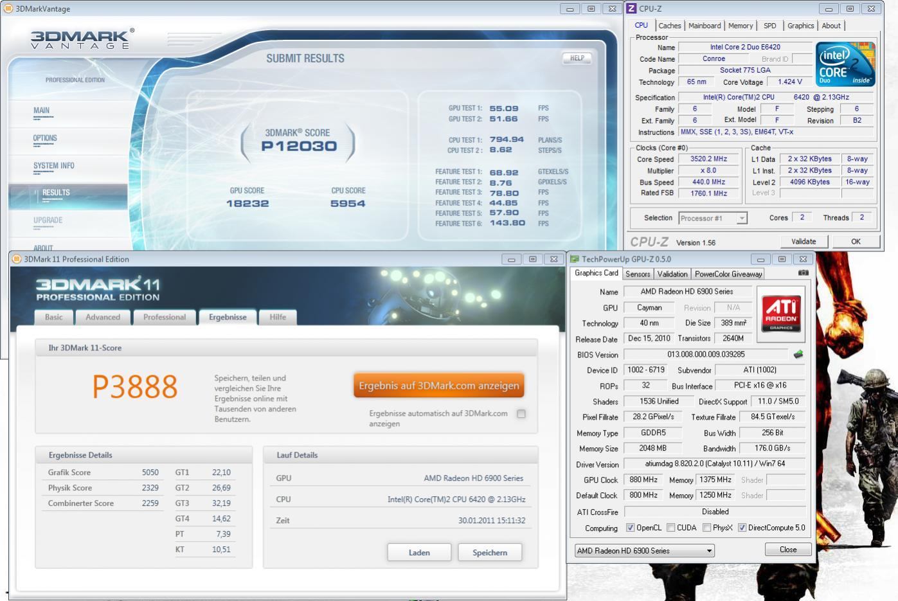Toggle automatic results display on 3DMark.com checkbox

(x=521, y=414)
